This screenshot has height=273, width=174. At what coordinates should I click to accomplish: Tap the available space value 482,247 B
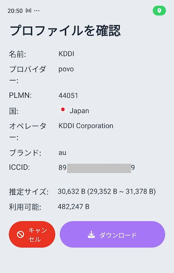pos(73,207)
